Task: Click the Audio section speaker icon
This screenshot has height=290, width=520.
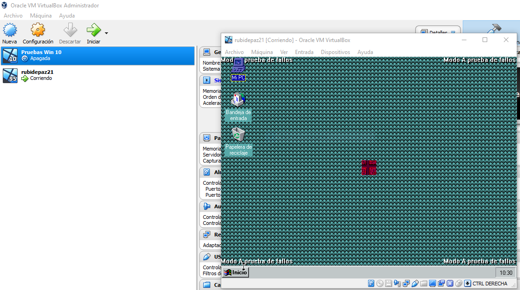Action: [x=206, y=206]
